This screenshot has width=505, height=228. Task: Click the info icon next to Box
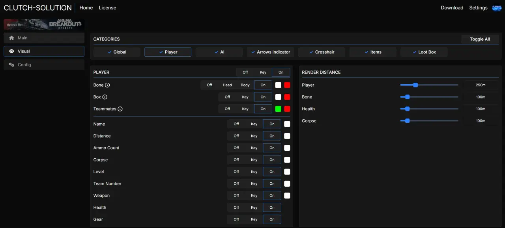click(x=105, y=97)
